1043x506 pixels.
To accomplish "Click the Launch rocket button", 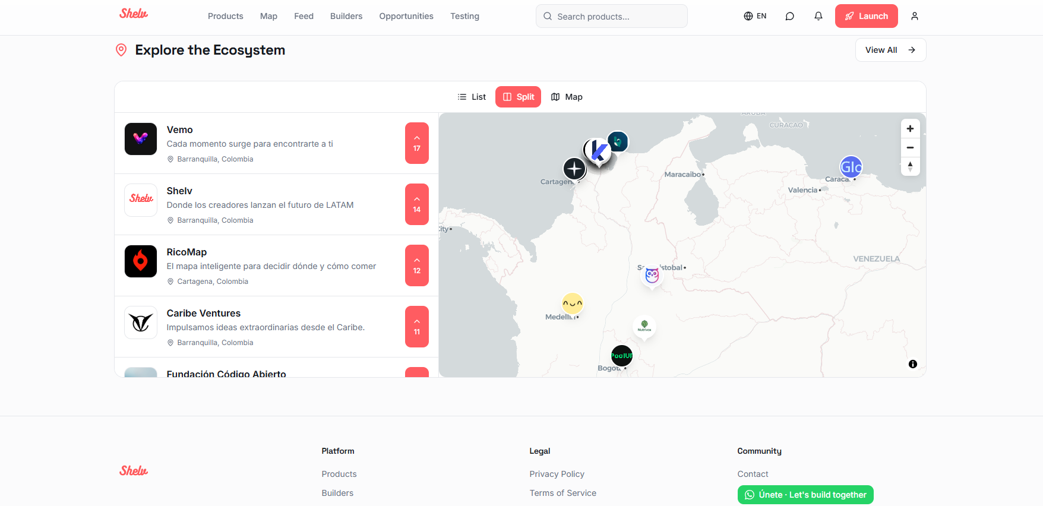I will tap(867, 16).
